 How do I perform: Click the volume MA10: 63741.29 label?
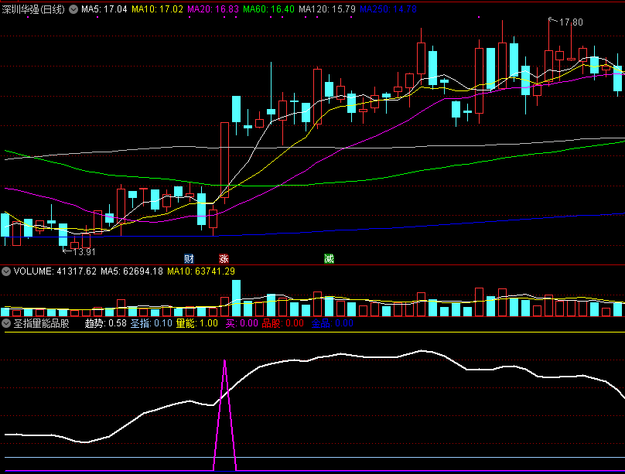coord(201,271)
